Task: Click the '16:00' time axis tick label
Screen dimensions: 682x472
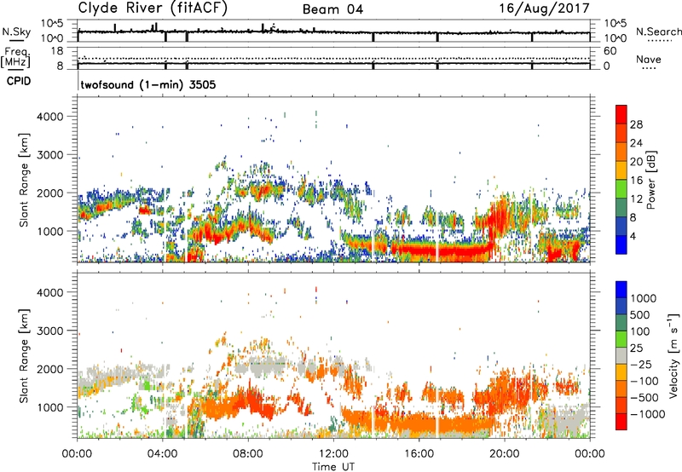Action: (419, 454)
